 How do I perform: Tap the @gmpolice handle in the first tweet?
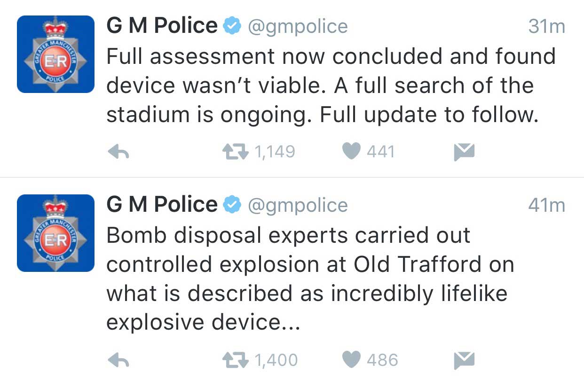coord(298,27)
